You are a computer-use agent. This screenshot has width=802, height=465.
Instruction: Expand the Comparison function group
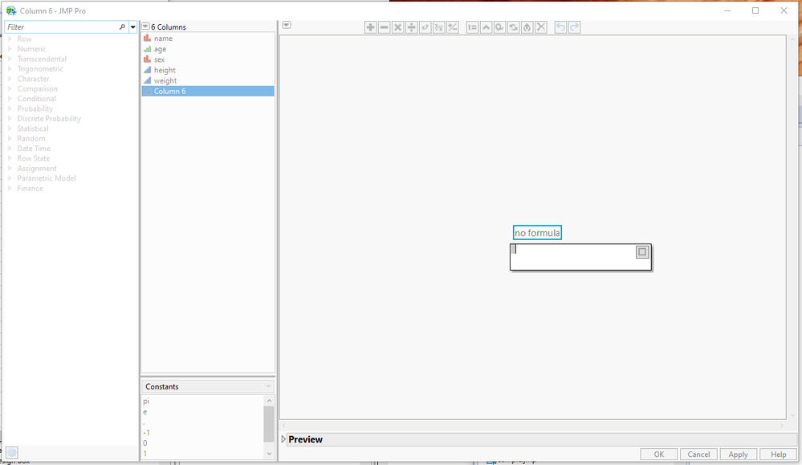[10, 88]
